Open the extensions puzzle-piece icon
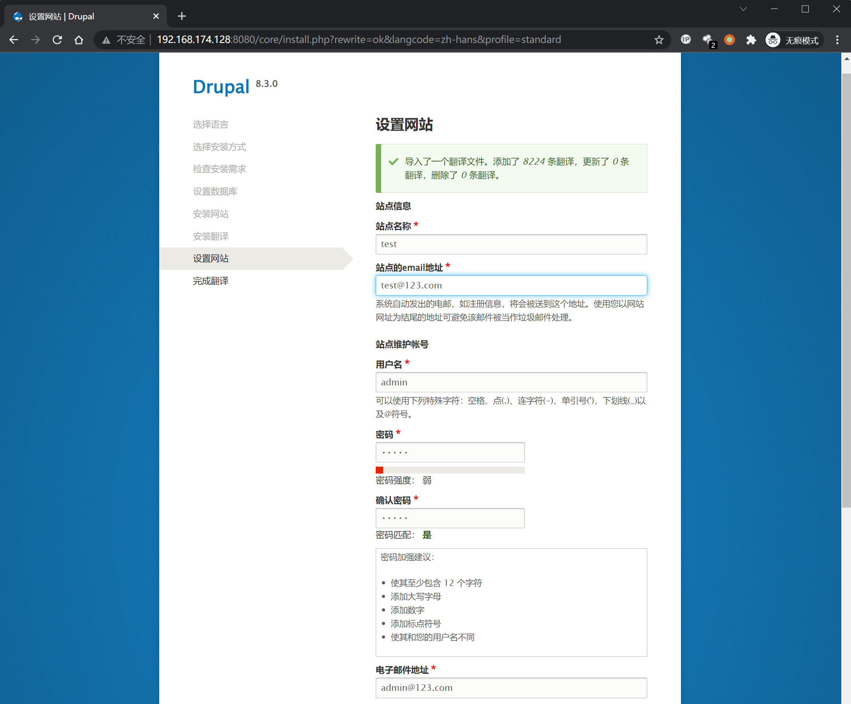Screen dimensions: 851x704 [x=751, y=40]
